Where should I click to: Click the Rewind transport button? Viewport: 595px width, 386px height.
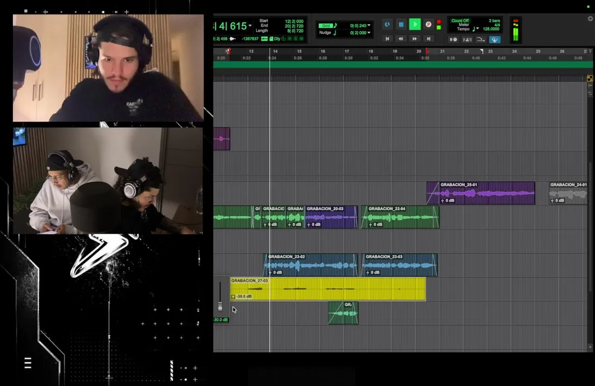point(401,39)
